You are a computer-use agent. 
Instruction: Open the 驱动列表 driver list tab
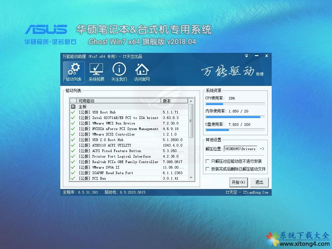pyautogui.click(x=74, y=72)
